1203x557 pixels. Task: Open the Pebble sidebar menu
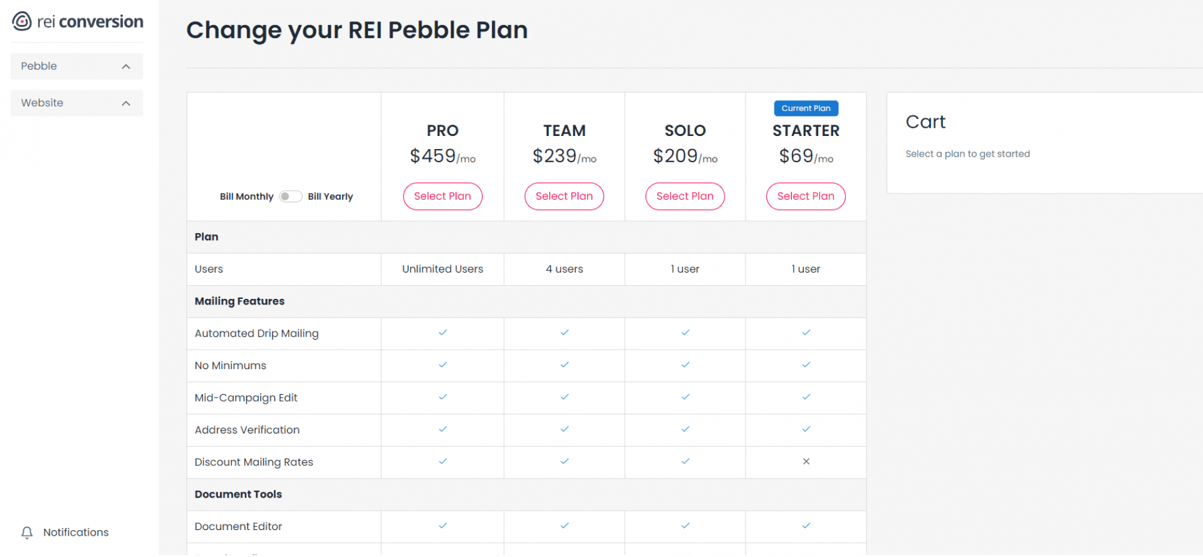(76, 66)
